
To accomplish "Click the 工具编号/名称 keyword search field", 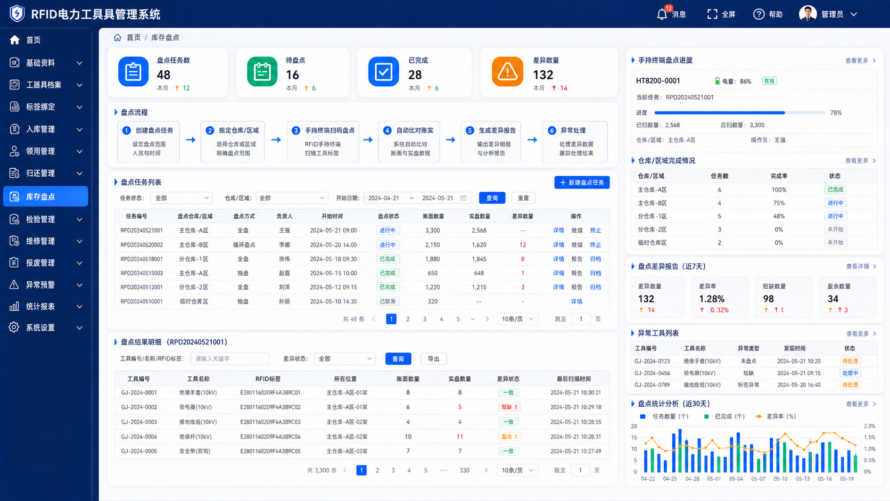I will click(x=229, y=359).
